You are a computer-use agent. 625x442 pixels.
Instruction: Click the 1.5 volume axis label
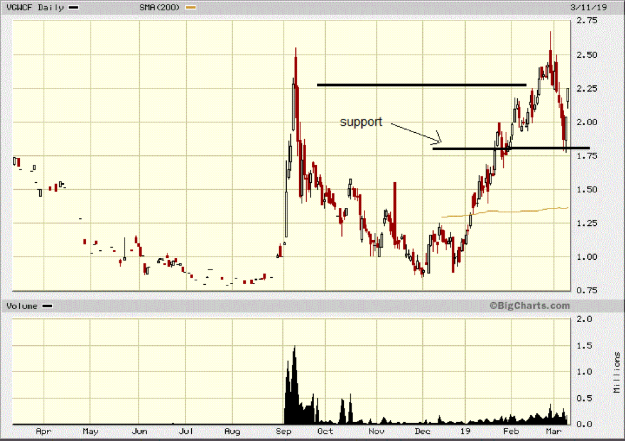pyautogui.click(x=584, y=346)
